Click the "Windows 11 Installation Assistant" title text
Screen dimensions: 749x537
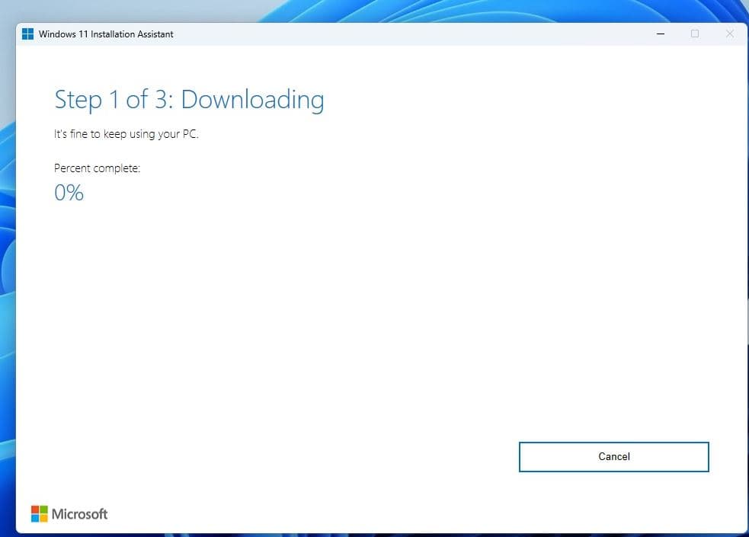pos(106,34)
